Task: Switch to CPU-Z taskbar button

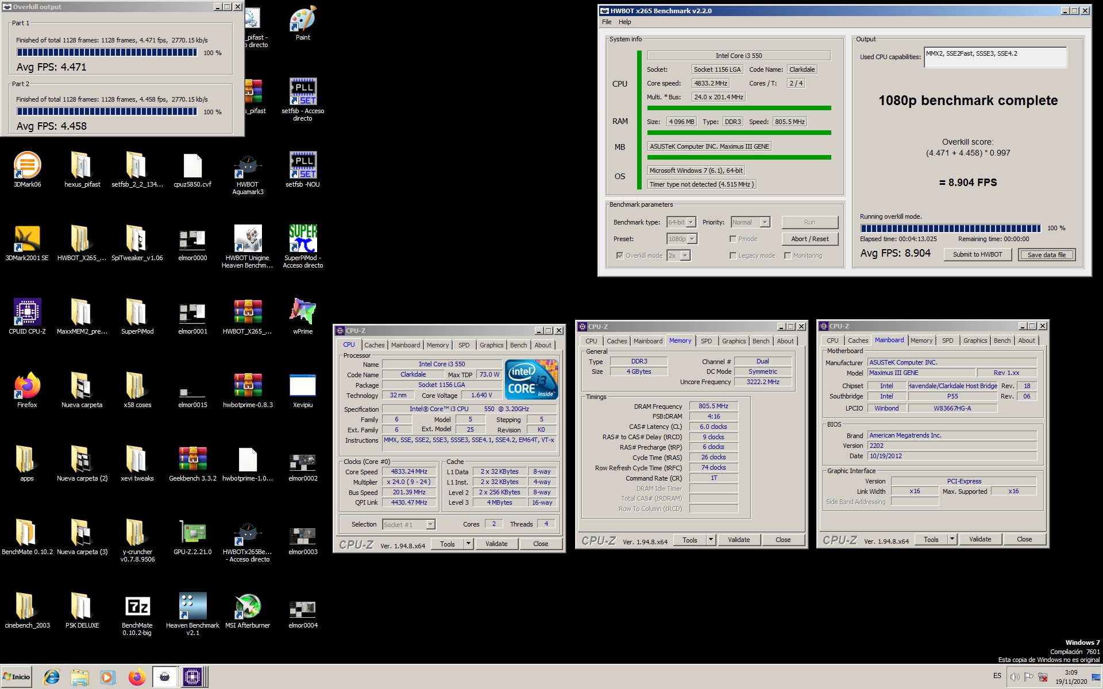Action: (x=192, y=678)
